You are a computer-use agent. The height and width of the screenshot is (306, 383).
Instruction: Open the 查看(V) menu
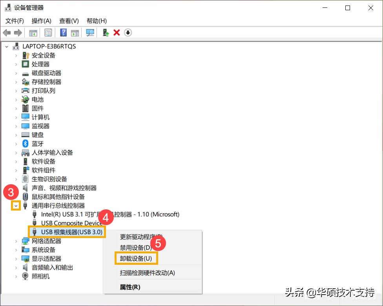click(x=69, y=21)
